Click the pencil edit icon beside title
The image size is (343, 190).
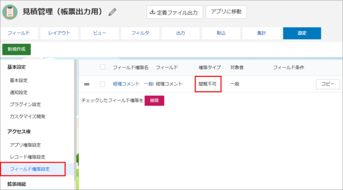pos(112,12)
